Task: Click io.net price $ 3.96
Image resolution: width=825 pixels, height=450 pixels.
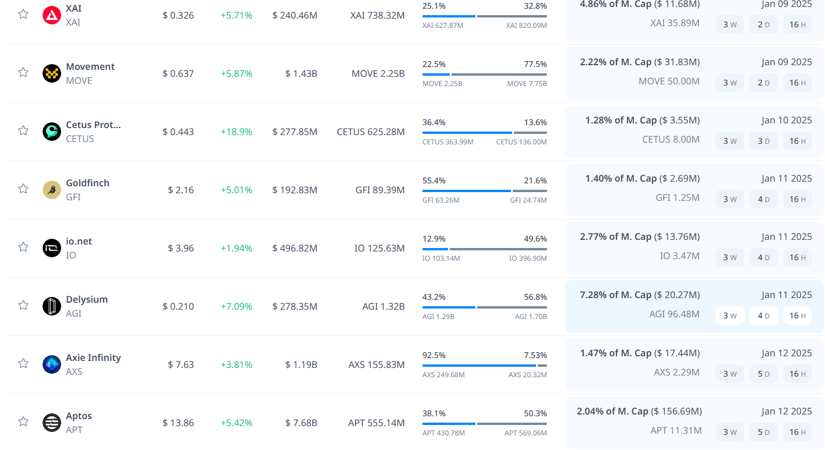Action: click(x=181, y=248)
